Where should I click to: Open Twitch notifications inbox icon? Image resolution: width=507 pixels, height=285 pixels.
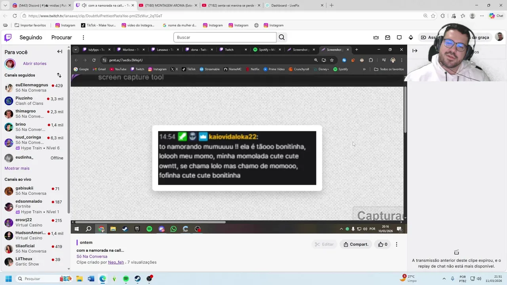coord(387,38)
